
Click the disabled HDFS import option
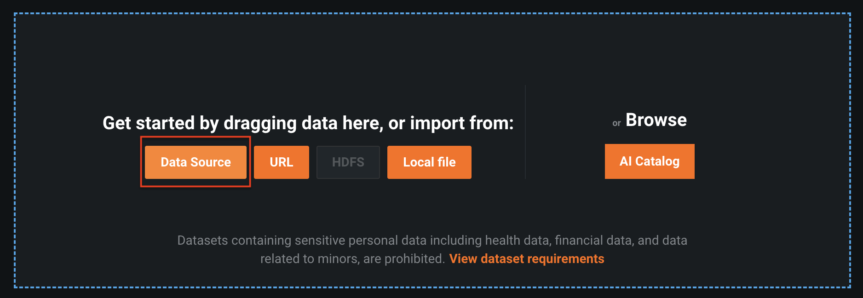click(348, 162)
